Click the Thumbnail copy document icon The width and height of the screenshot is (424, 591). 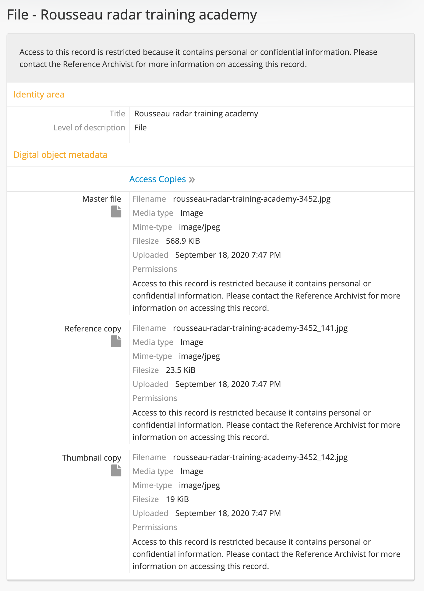point(116,470)
